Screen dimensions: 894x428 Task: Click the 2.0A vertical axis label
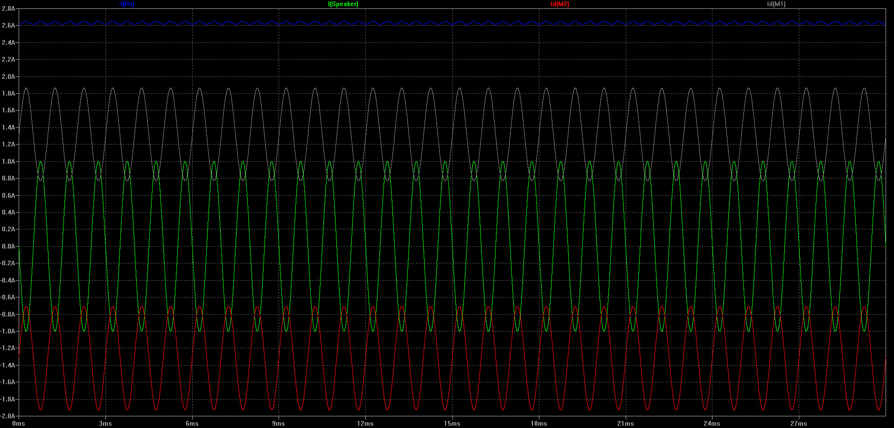8,76
